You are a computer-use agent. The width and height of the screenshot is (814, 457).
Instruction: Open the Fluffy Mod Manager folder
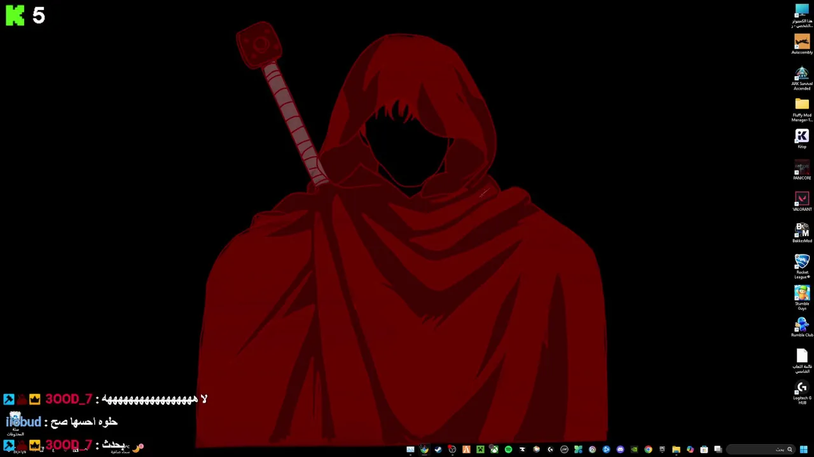point(801,109)
